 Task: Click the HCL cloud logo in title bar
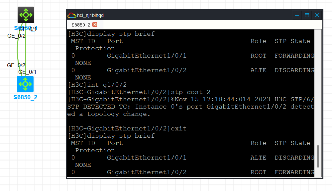coord(71,15)
